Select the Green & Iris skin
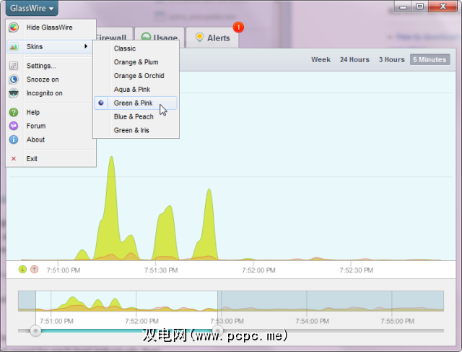Screen dimensions: 462x352 click(x=136, y=130)
